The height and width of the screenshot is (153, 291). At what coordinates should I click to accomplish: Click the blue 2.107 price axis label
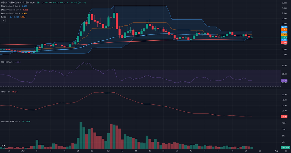coord(284,27)
